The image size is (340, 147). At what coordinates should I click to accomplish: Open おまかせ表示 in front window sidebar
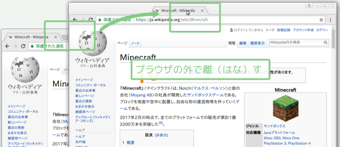pos(85,106)
